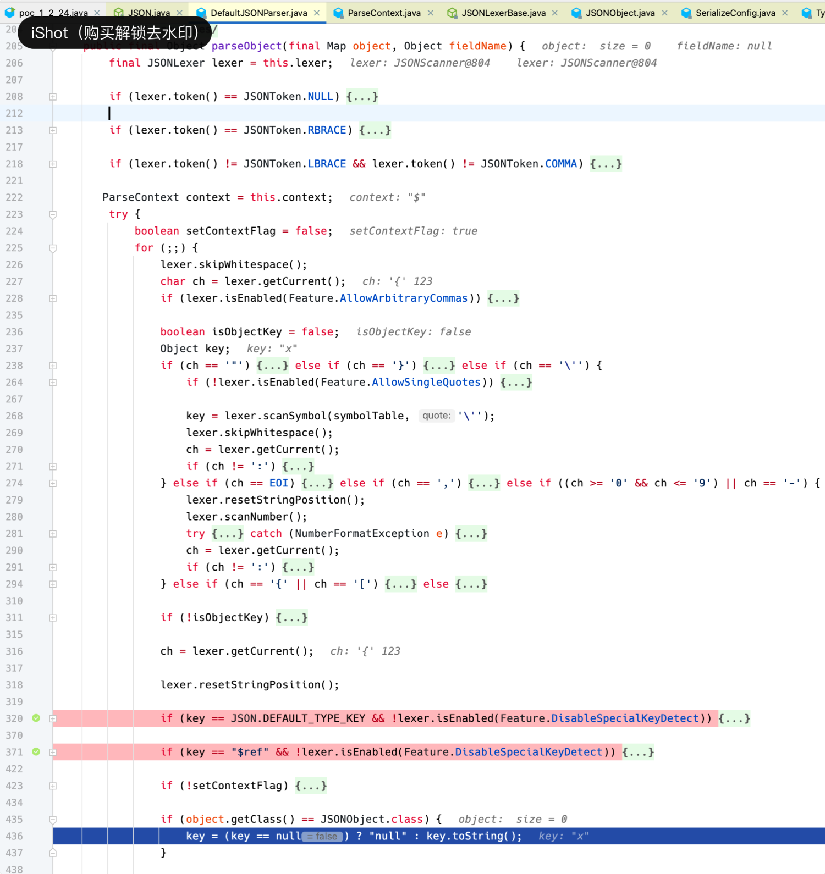Click the DEFAULT_TYPE_KEY constant
Viewport: 825px width, 874px height.
[314, 718]
